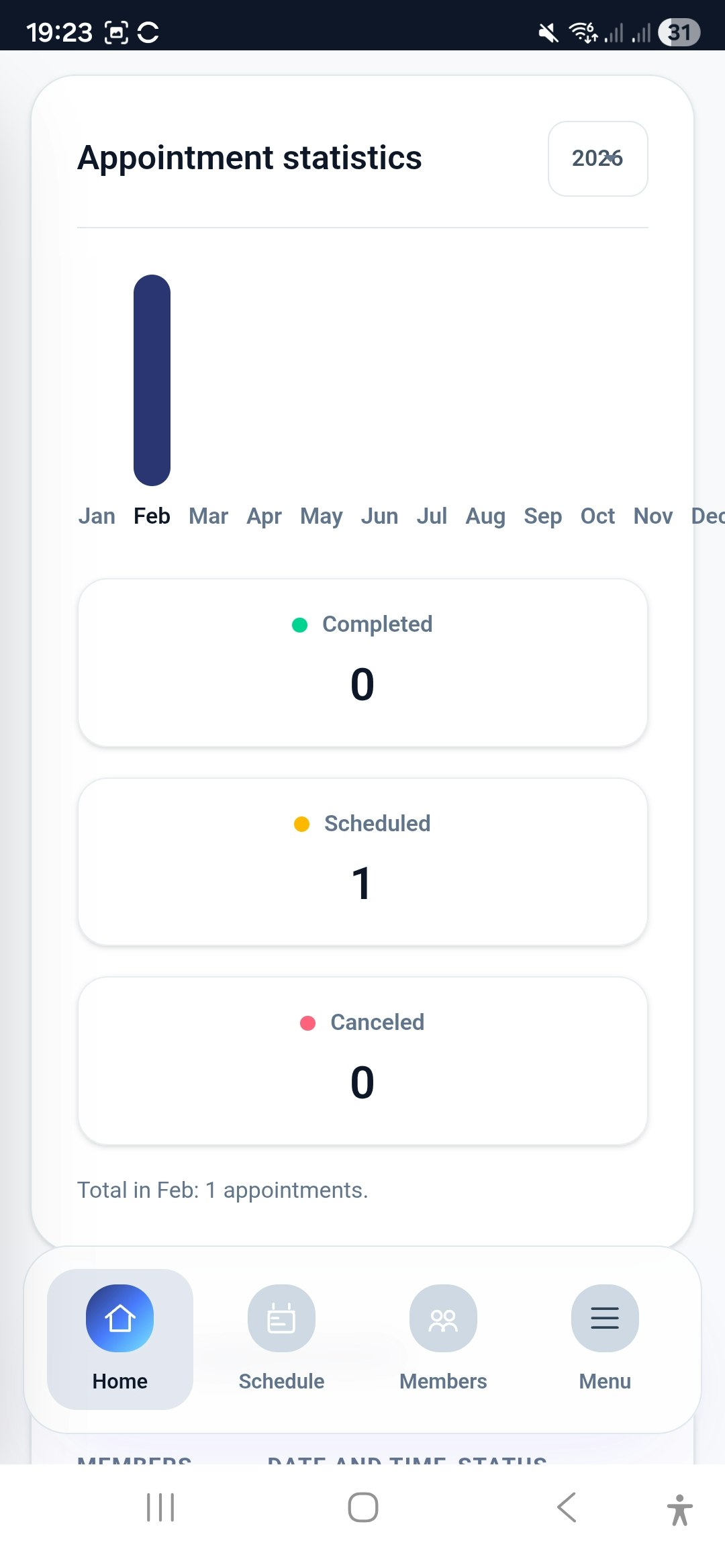Open the Completed appointments card
The height and width of the screenshot is (1555, 725).
(362, 661)
